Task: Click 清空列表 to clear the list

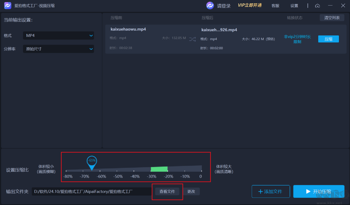Action: [x=332, y=17]
